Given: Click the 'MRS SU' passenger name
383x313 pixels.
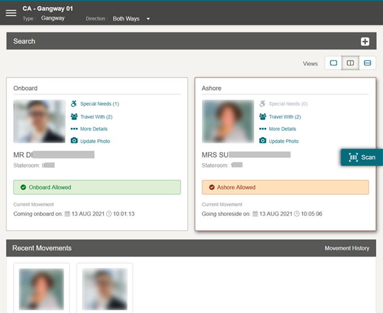Looking at the screenshot, I should [x=215, y=155].
